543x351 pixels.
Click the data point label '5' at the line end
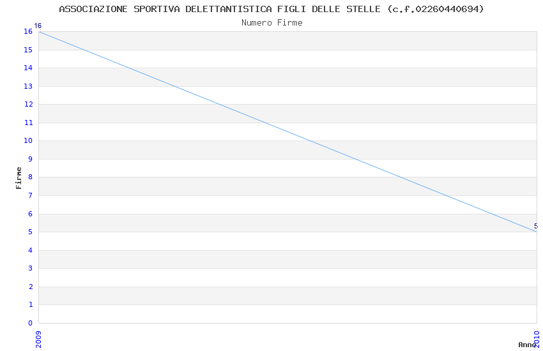click(x=535, y=226)
